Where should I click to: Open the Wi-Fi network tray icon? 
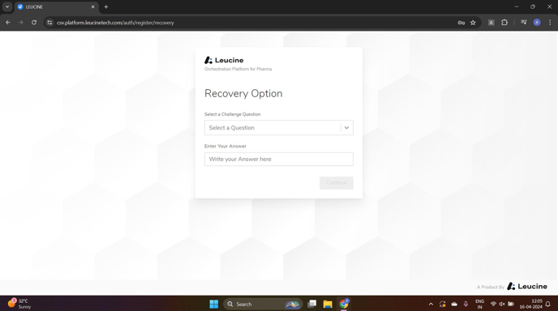tap(493, 304)
